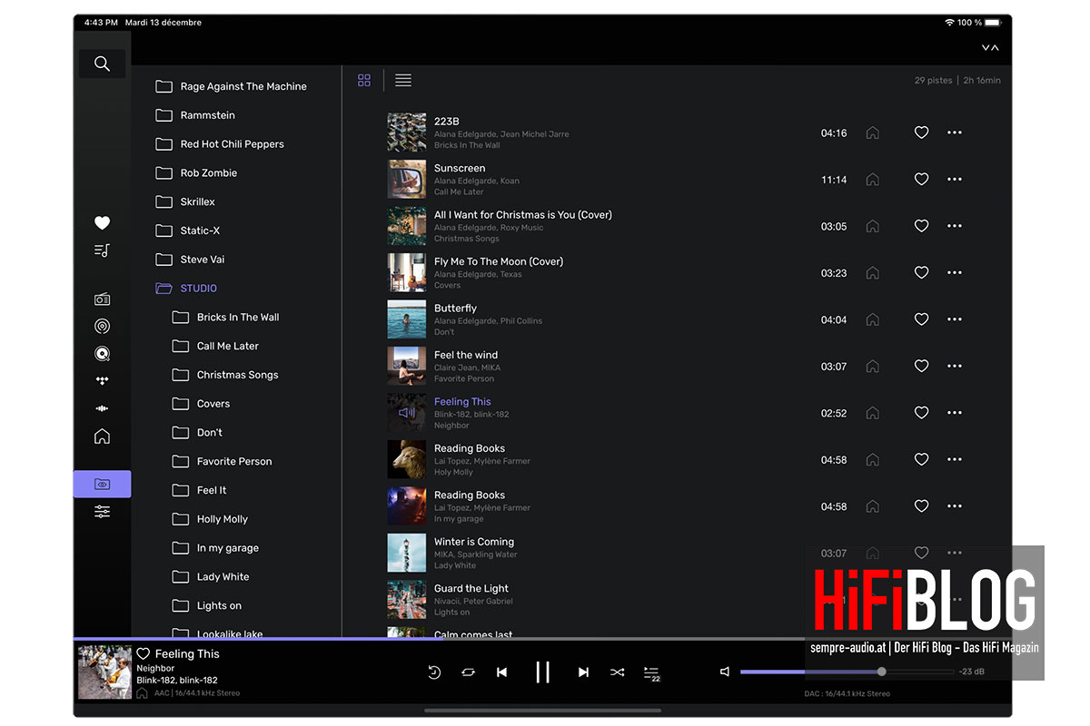The image size is (1090, 726).
Task: Adjust the volume slider handle
Action: pos(882,672)
